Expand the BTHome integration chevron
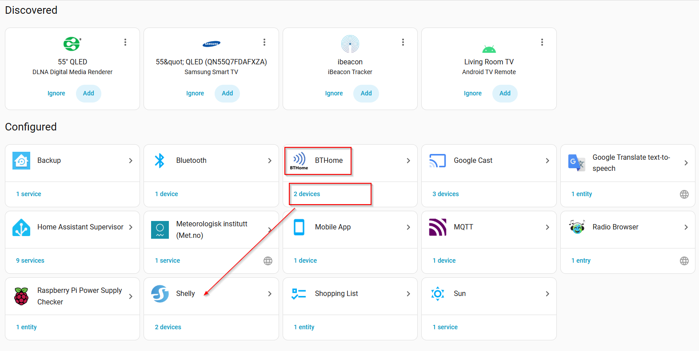This screenshot has width=699, height=351. point(408,161)
